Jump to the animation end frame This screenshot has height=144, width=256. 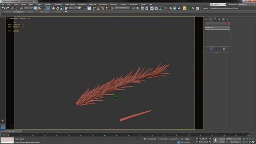(x=210, y=139)
